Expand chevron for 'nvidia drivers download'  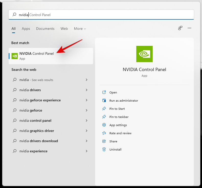click(x=87, y=141)
